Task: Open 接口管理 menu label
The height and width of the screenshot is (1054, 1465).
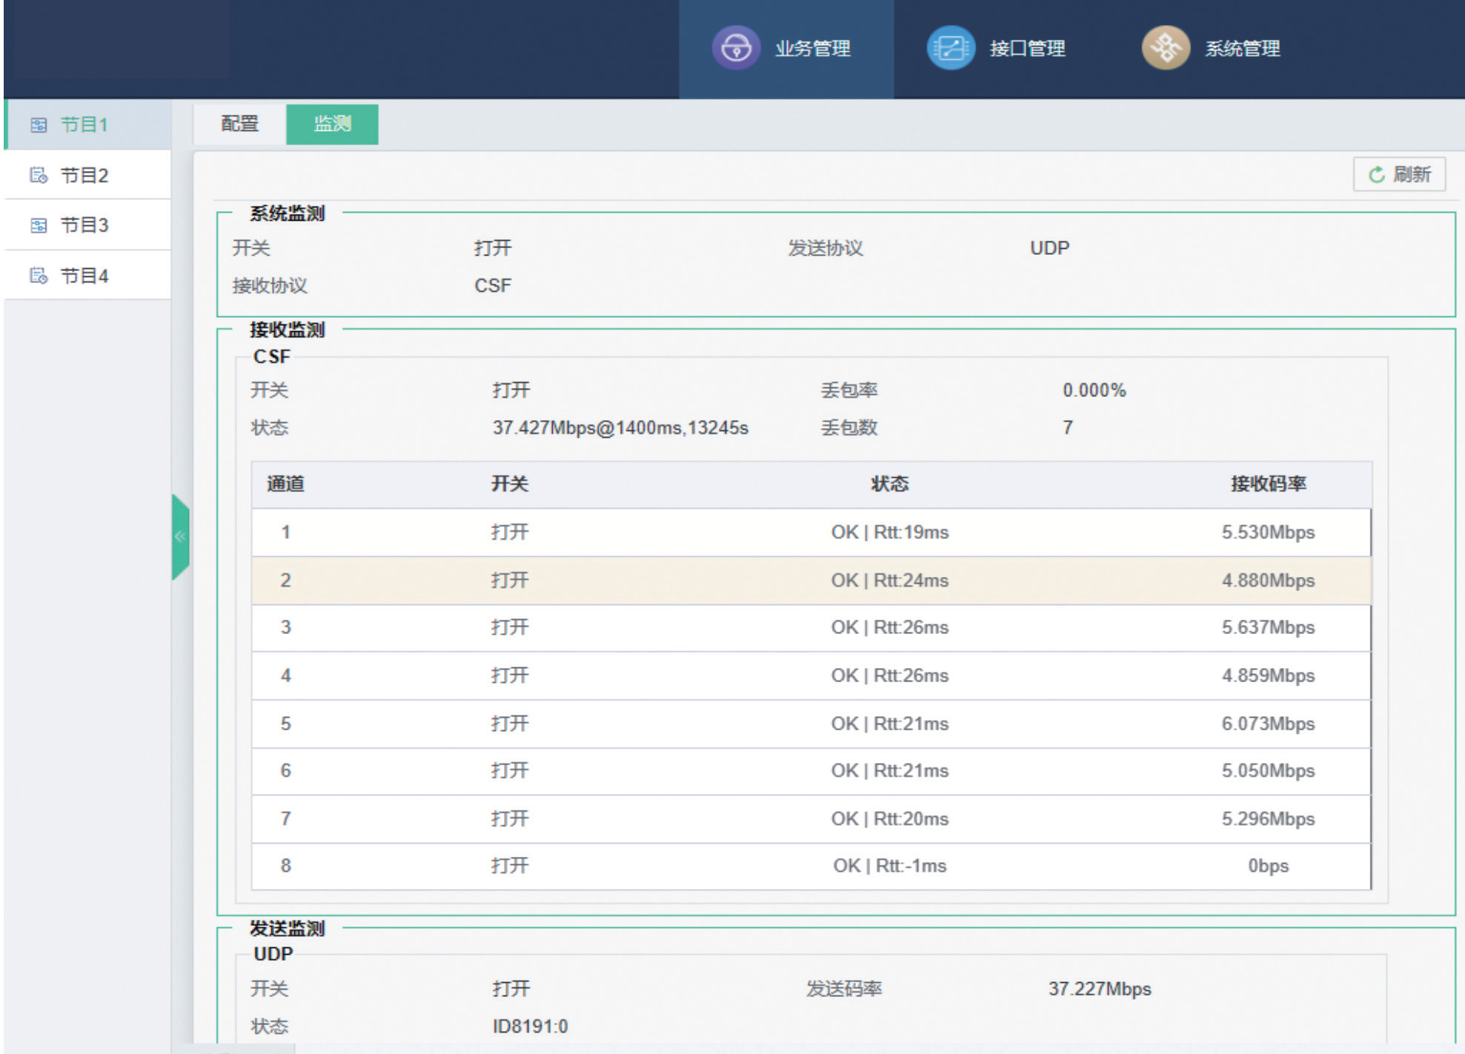Action: [1027, 49]
